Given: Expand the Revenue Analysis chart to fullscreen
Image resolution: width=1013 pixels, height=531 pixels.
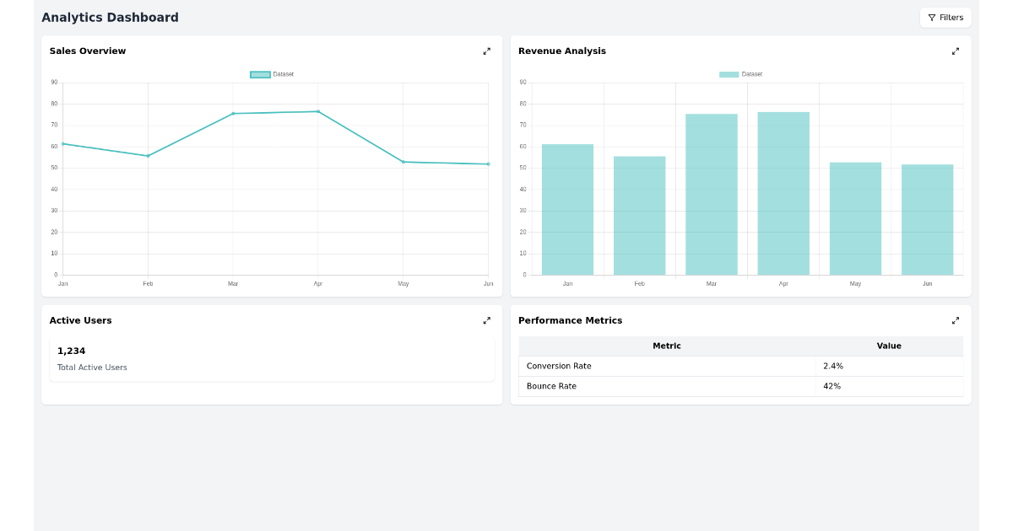Looking at the screenshot, I should (955, 51).
